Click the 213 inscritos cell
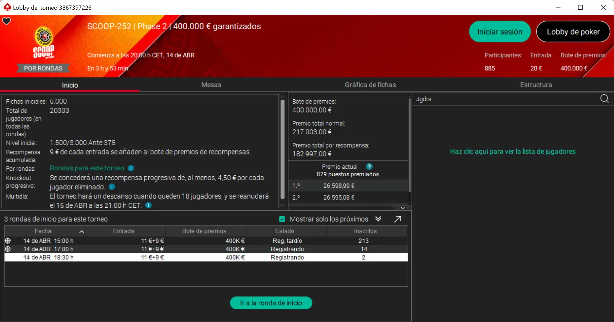This screenshot has height=322, width=614. 363,241
